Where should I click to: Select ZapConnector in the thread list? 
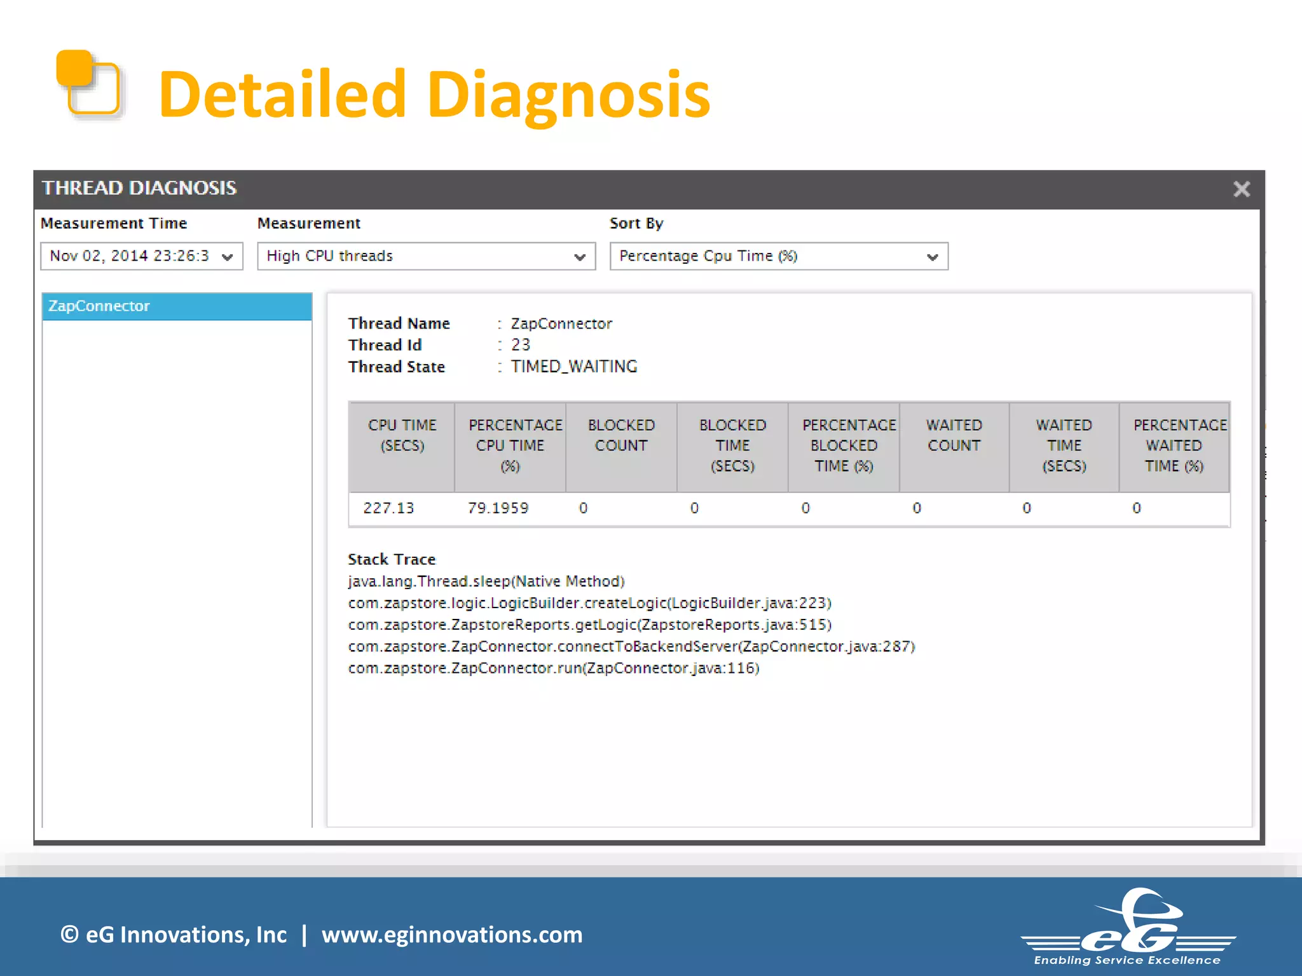pos(177,306)
